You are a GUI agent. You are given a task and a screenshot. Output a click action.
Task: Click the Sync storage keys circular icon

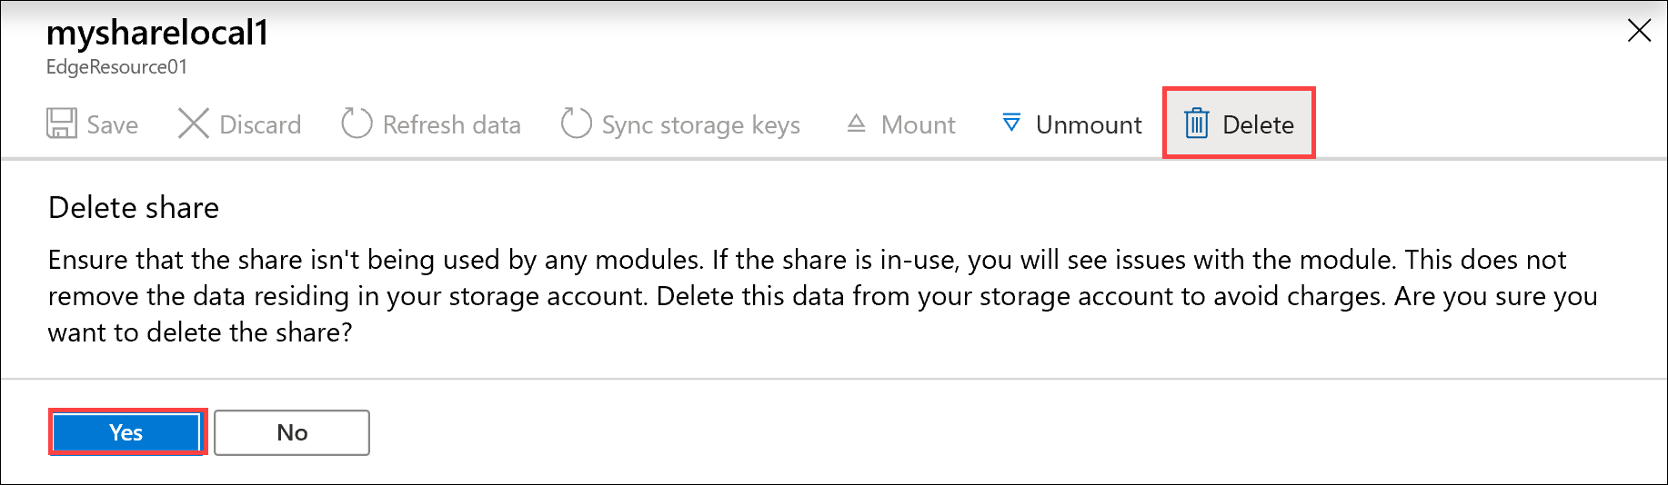576,124
